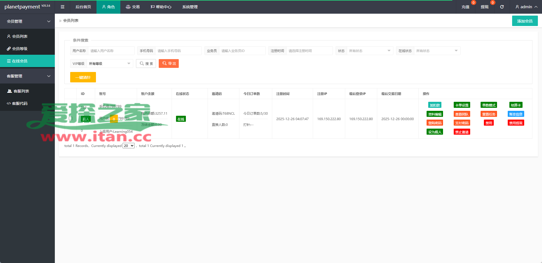The image size is (542, 263).
Task: Open 会员等级 in the sidebar
Action: point(20,49)
